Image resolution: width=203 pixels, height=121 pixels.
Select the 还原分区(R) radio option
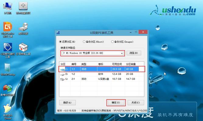pos(67,42)
